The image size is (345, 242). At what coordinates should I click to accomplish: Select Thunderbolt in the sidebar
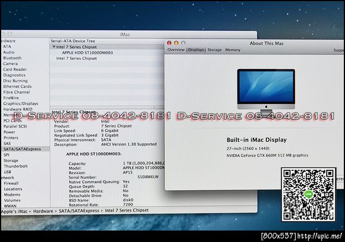(x=16, y=166)
